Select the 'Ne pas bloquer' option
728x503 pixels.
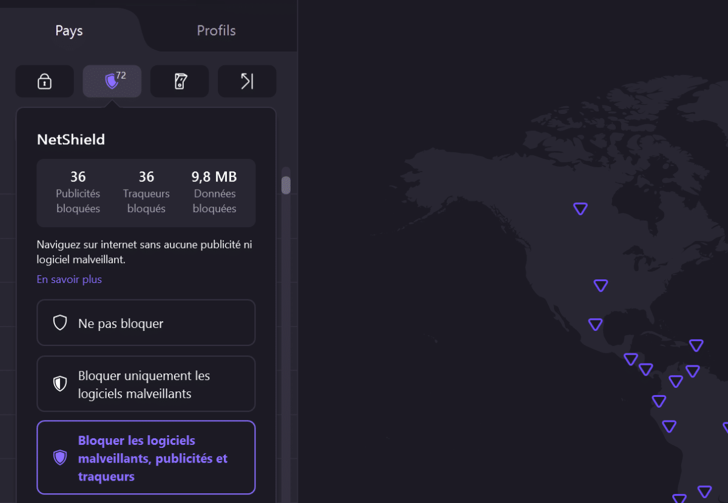point(146,323)
